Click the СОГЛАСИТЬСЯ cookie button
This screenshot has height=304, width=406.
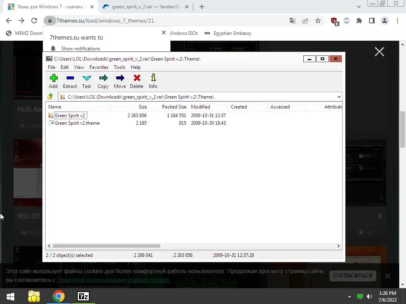(x=352, y=275)
